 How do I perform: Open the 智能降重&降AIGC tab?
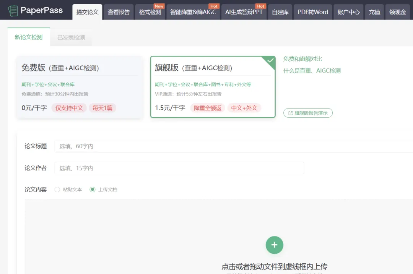point(193,12)
